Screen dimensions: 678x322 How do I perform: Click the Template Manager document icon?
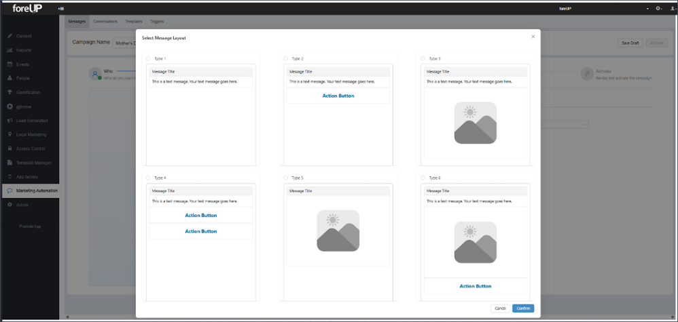click(x=10, y=163)
